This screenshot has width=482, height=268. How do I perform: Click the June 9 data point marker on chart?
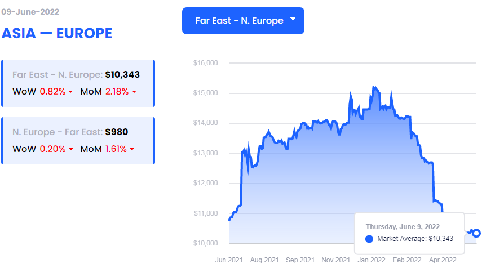pos(476,233)
